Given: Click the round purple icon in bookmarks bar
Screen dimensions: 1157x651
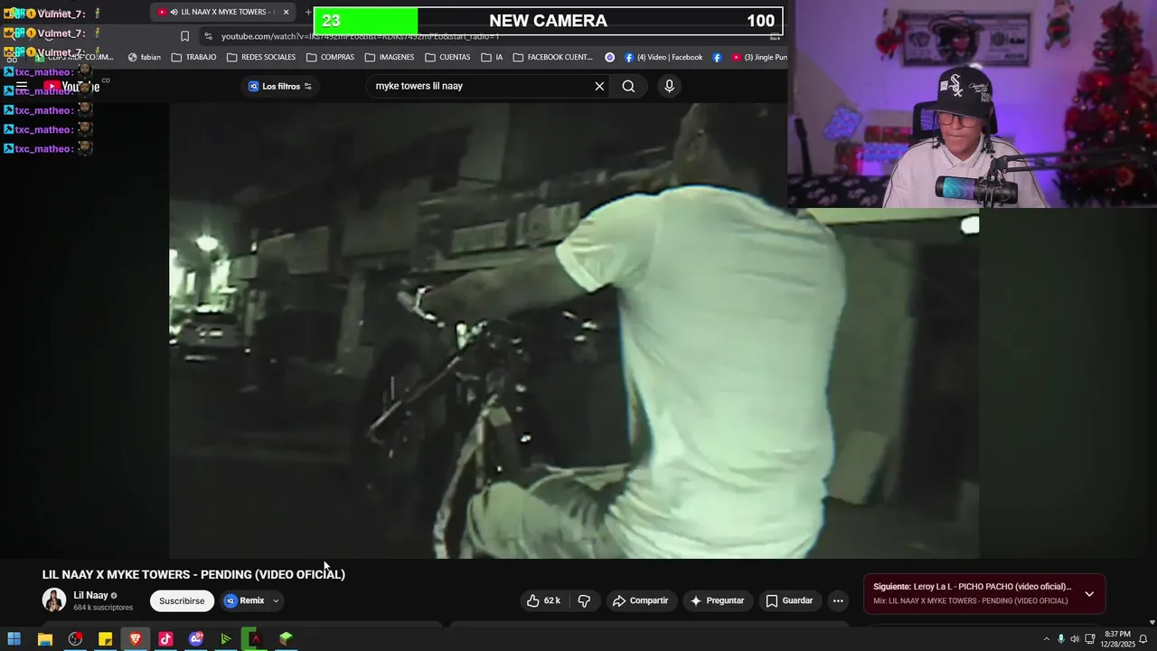Looking at the screenshot, I should click(610, 57).
